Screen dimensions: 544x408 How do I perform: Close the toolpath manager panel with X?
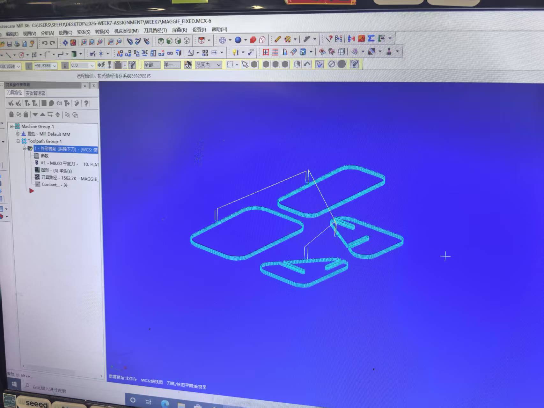pyautogui.click(x=93, y=85)
